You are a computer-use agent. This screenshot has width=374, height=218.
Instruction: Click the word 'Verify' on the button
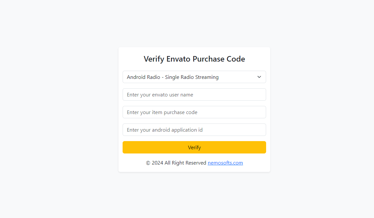[x=194, y=147]
